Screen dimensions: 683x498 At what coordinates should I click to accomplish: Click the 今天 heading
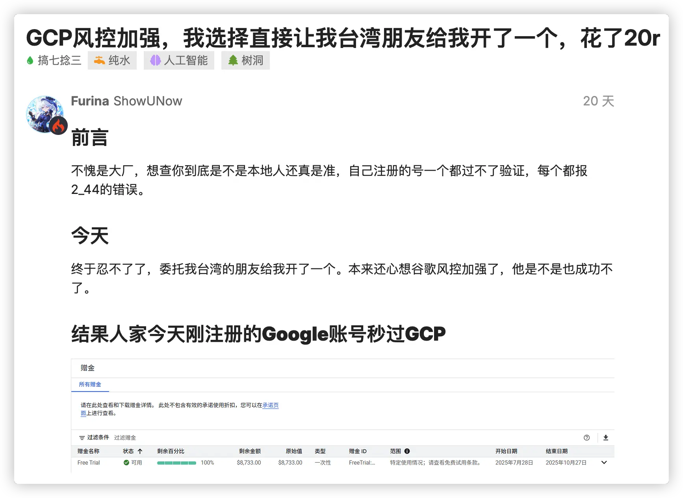click(x=90, y=236)
